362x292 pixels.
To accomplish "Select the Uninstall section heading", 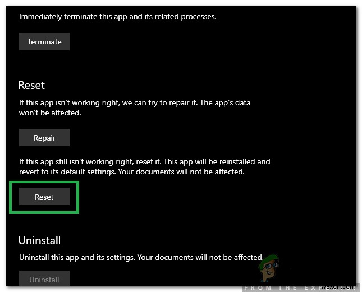I will click(39, 240).
